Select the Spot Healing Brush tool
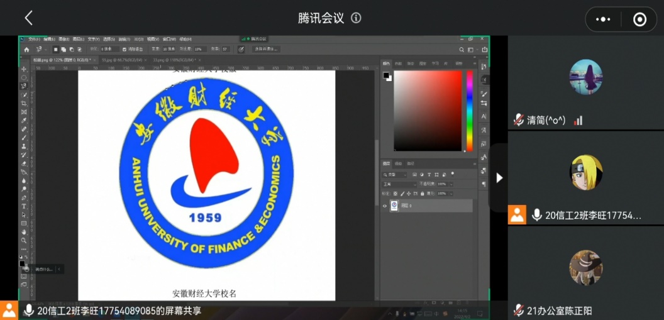 (24, 129)
